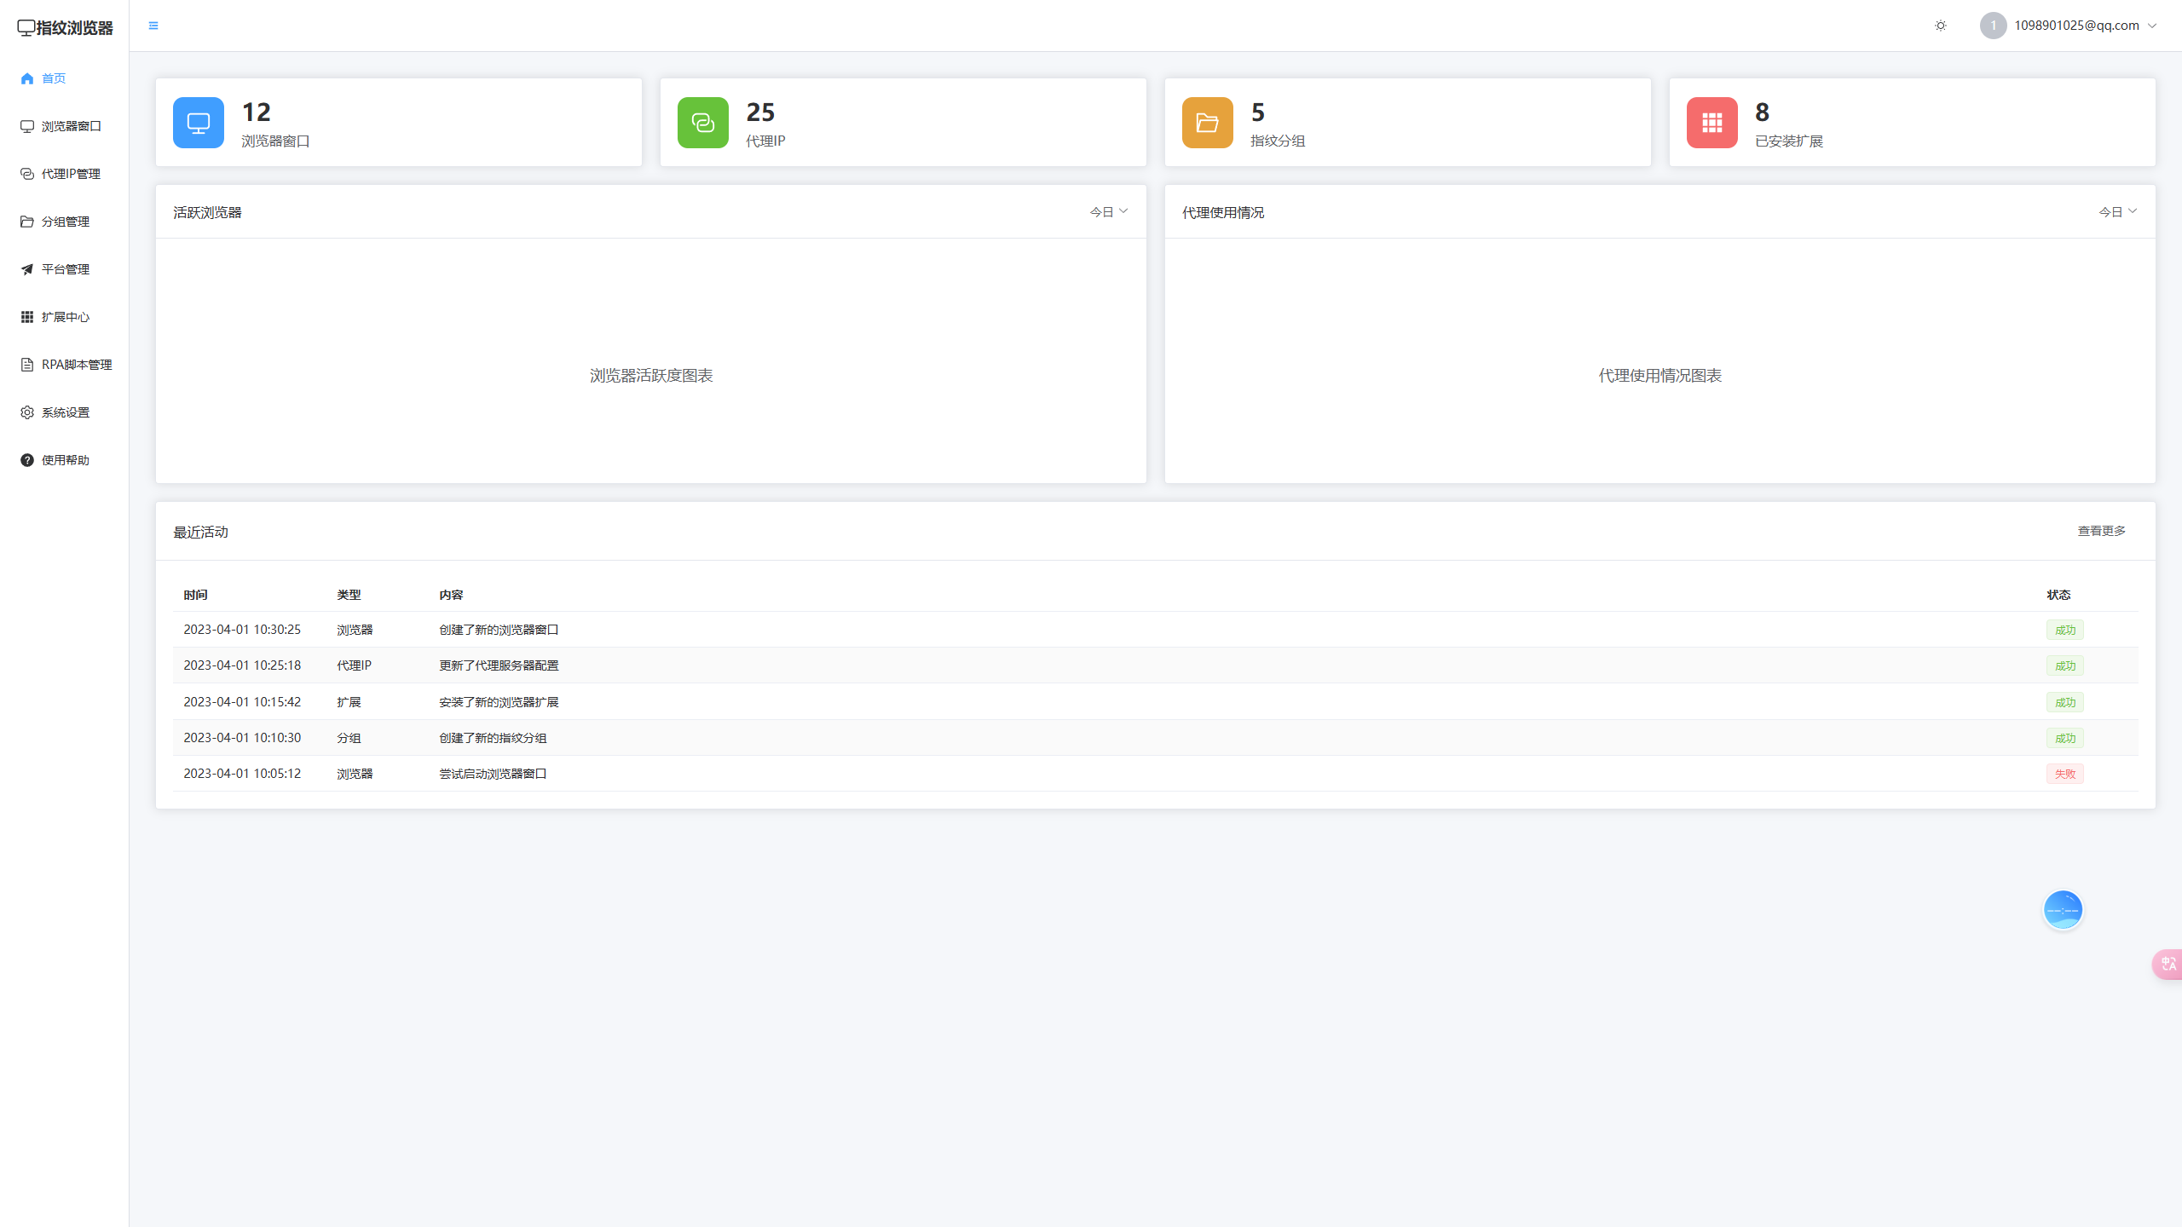Open 扩展中心 in the sidebar
2182x1227 pixels.
tap(65, 317)
